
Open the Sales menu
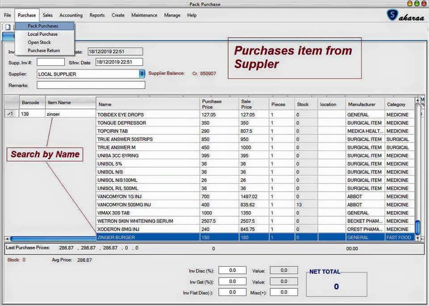pos(48,15)
